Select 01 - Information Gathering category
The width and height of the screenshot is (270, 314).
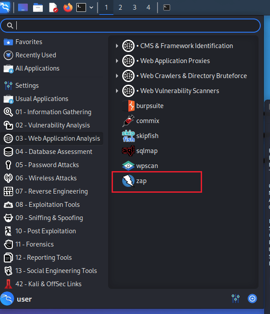pyautogui.click(x=53, y=112)
